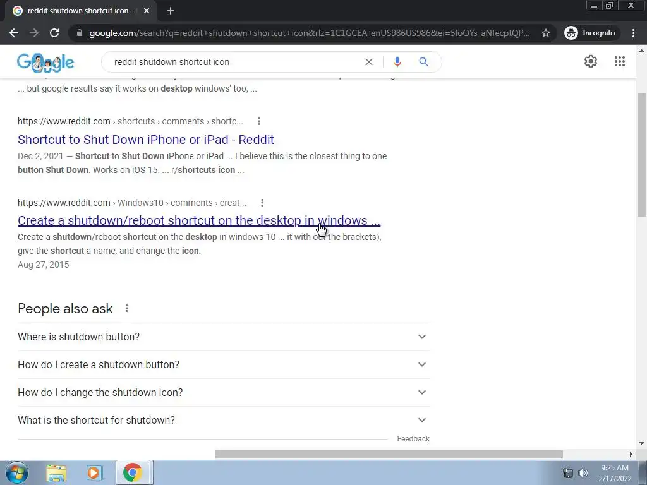647x485 pixels.
Task: Expand 'Where is shutdown button?' question
Action: click(x=224, y=337)
